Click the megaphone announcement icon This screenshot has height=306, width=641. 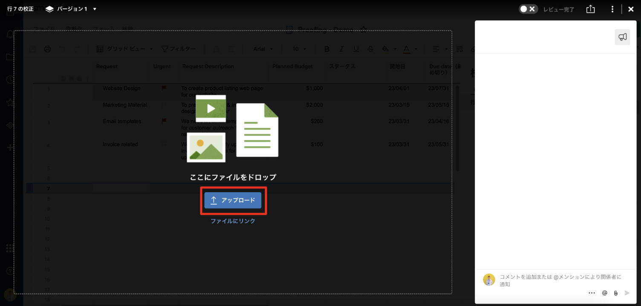point(622,37)
